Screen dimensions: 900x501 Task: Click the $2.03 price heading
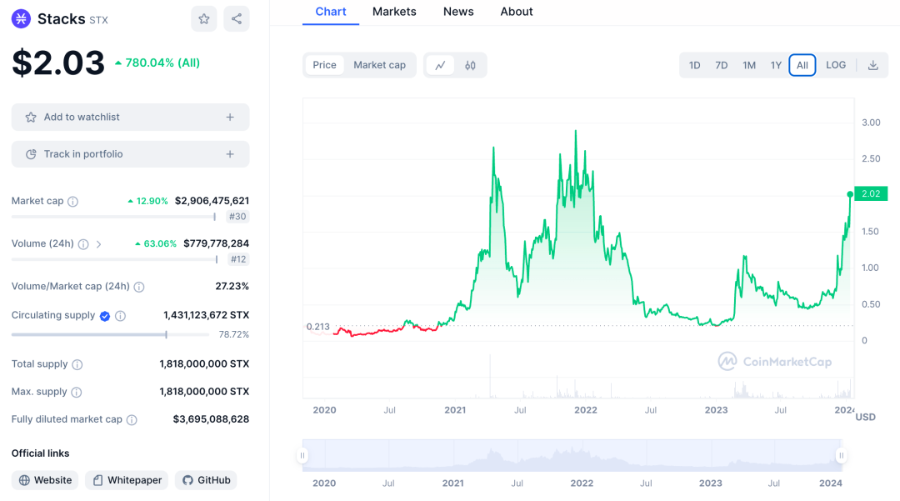pos(58,63)
